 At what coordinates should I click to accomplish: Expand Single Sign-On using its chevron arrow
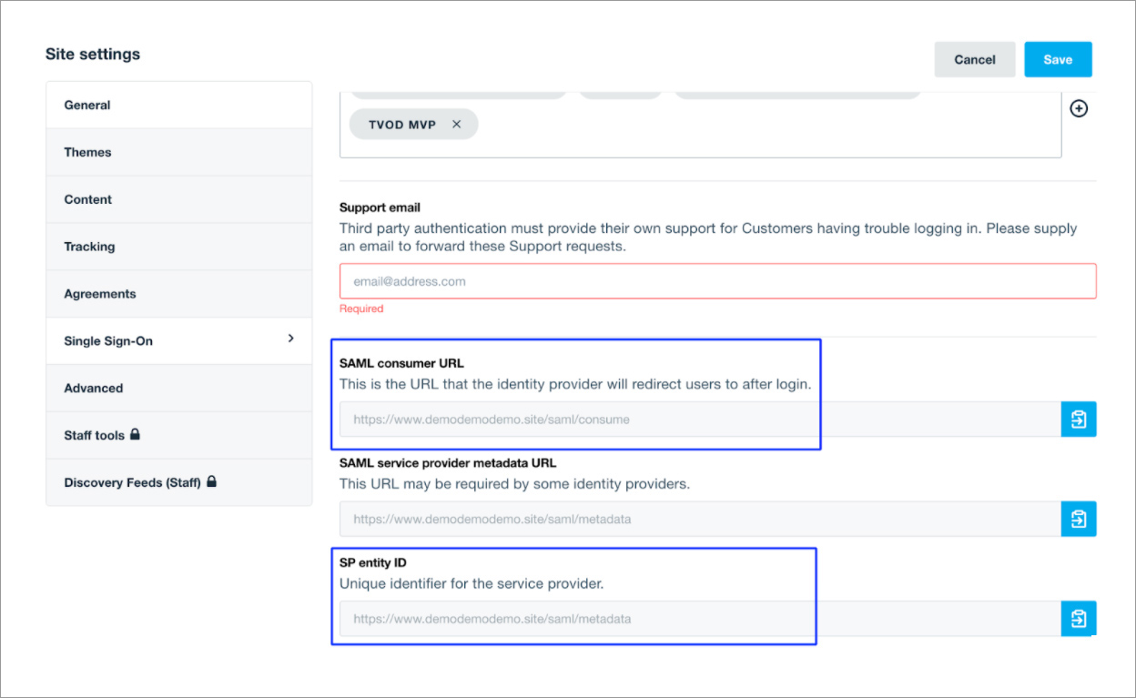click(x=291, y=339)
